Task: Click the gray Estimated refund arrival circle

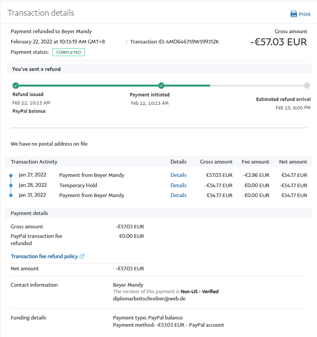Action: coord(307,85)
